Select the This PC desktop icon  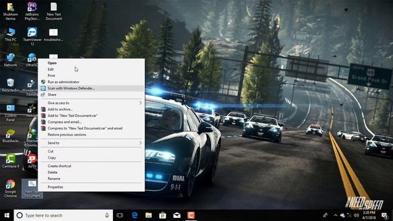[10, 35]
